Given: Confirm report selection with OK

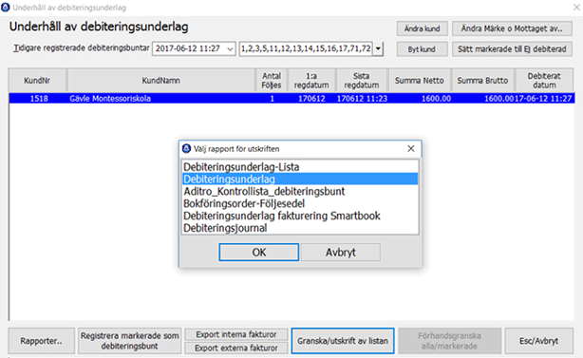Looking at the screenshot, I should pyautogui.click(x=259, y=253).
